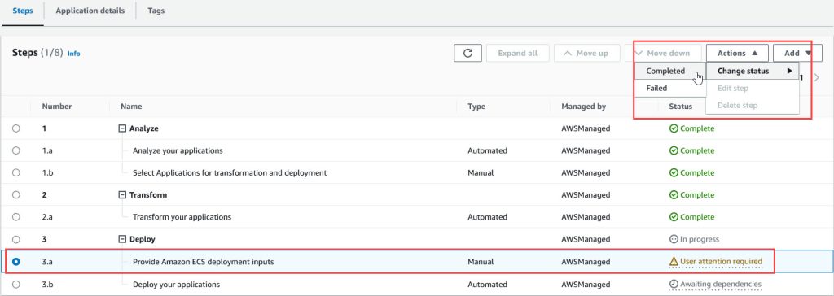Click 'Awaiting dependencies' status text
The height and width of the screenshot is (296, 834).
coord(721,285)
